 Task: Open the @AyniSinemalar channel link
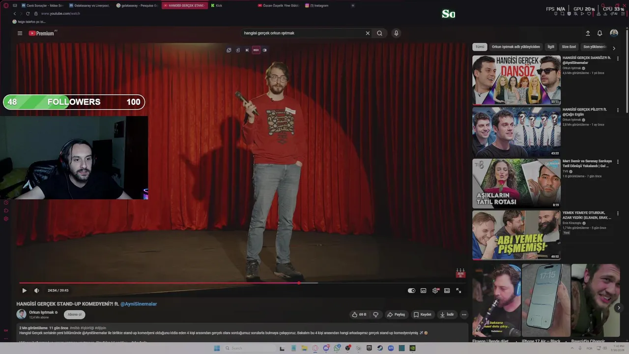139,304
